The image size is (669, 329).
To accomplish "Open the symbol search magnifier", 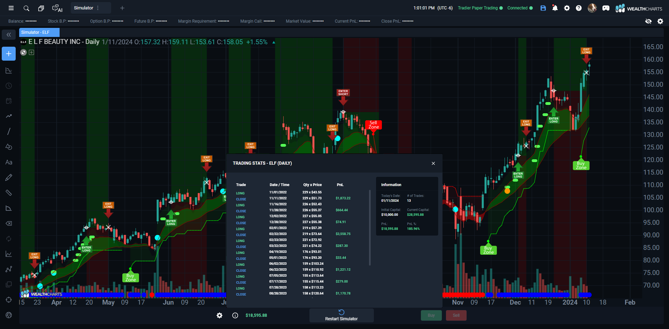I will (26, 8).
